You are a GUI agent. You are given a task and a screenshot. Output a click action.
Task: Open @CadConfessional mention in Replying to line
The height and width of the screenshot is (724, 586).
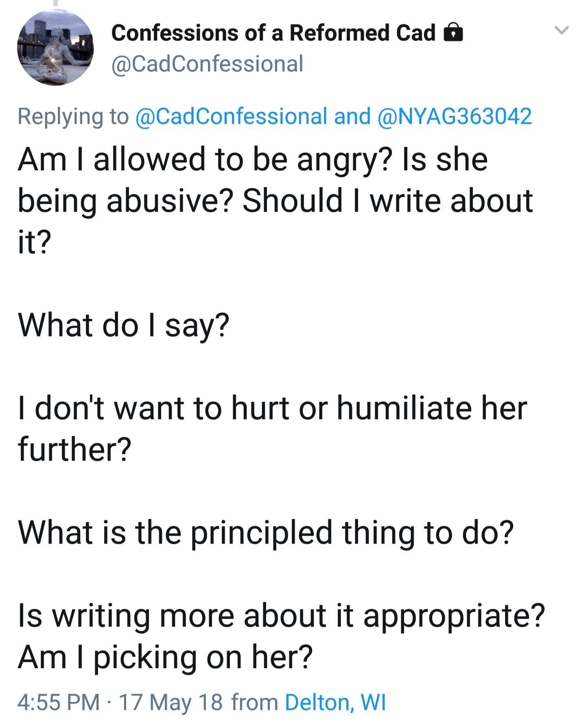click(231, 116)
